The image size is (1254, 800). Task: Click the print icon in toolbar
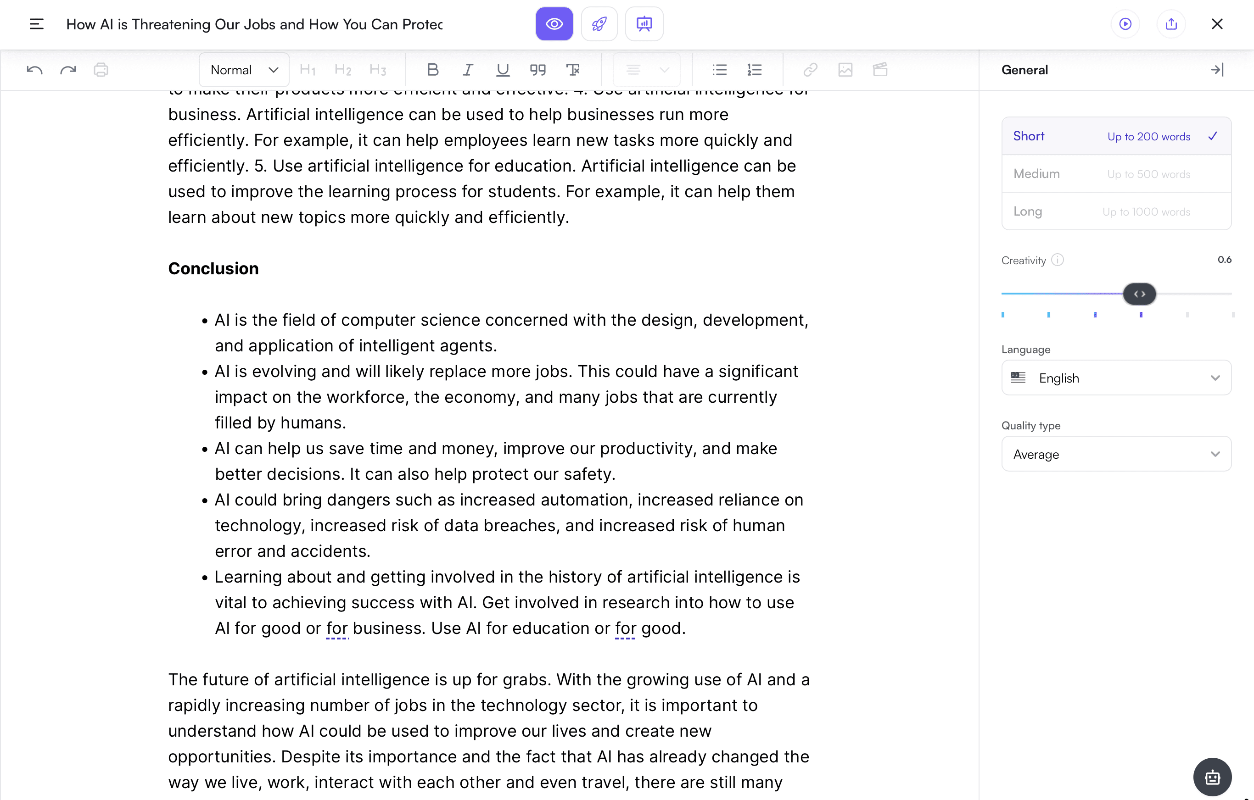click(101, 70)
